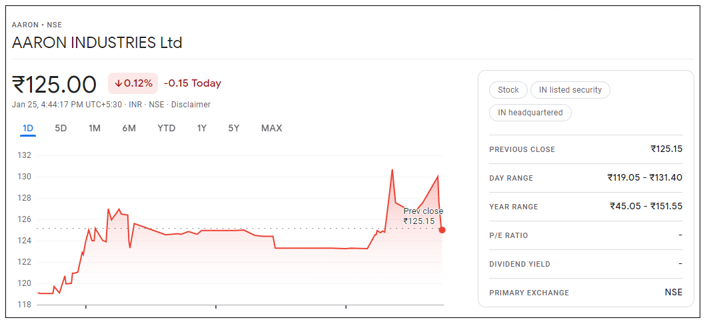Click the 126 y-axis label
Viewport: 705px width, 322px height.
point(25,219)
